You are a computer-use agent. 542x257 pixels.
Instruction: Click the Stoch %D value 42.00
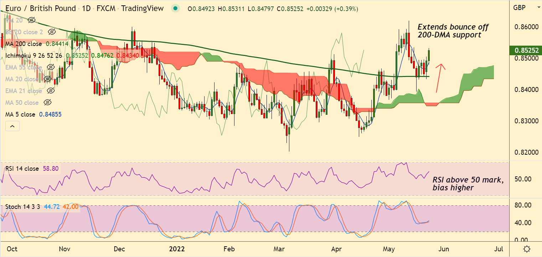[71, 206]
